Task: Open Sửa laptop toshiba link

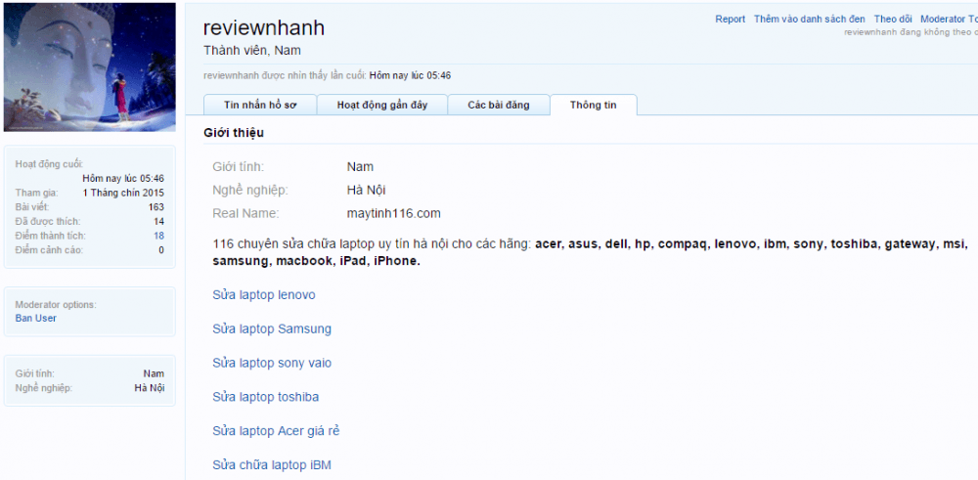Action: click(x=266, y=397)
